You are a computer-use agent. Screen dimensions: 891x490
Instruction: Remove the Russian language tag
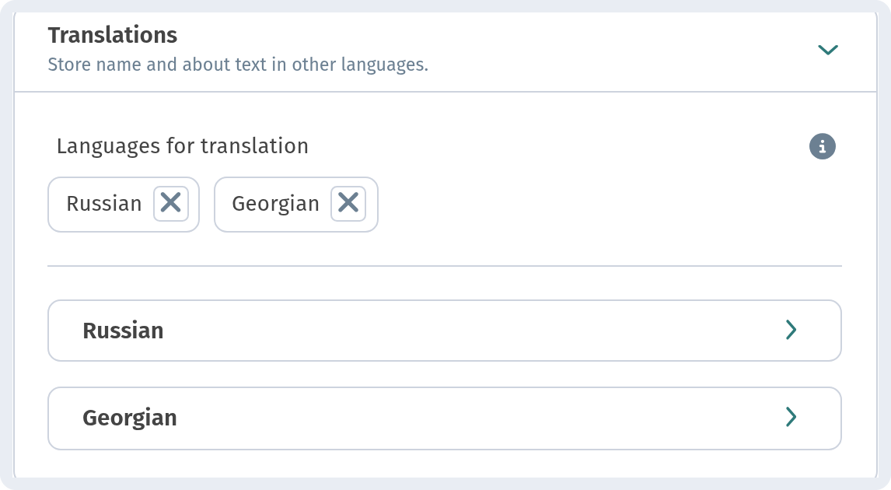(x=170, y=203)
